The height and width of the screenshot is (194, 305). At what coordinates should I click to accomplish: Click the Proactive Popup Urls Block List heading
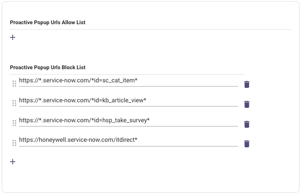(48, 67)
